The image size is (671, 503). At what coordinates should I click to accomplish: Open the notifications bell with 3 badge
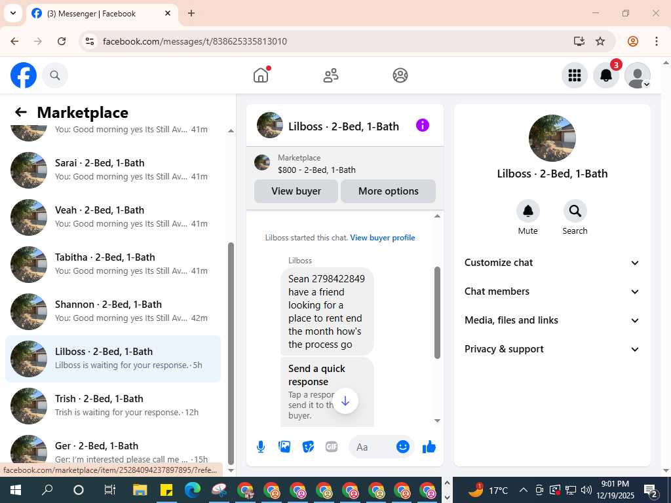coord(606,75)
